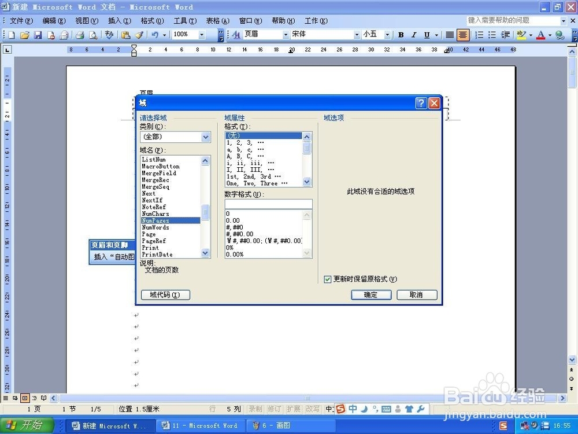
Task: Select the 1, 2, 3 format option
Action: [264, 142]
